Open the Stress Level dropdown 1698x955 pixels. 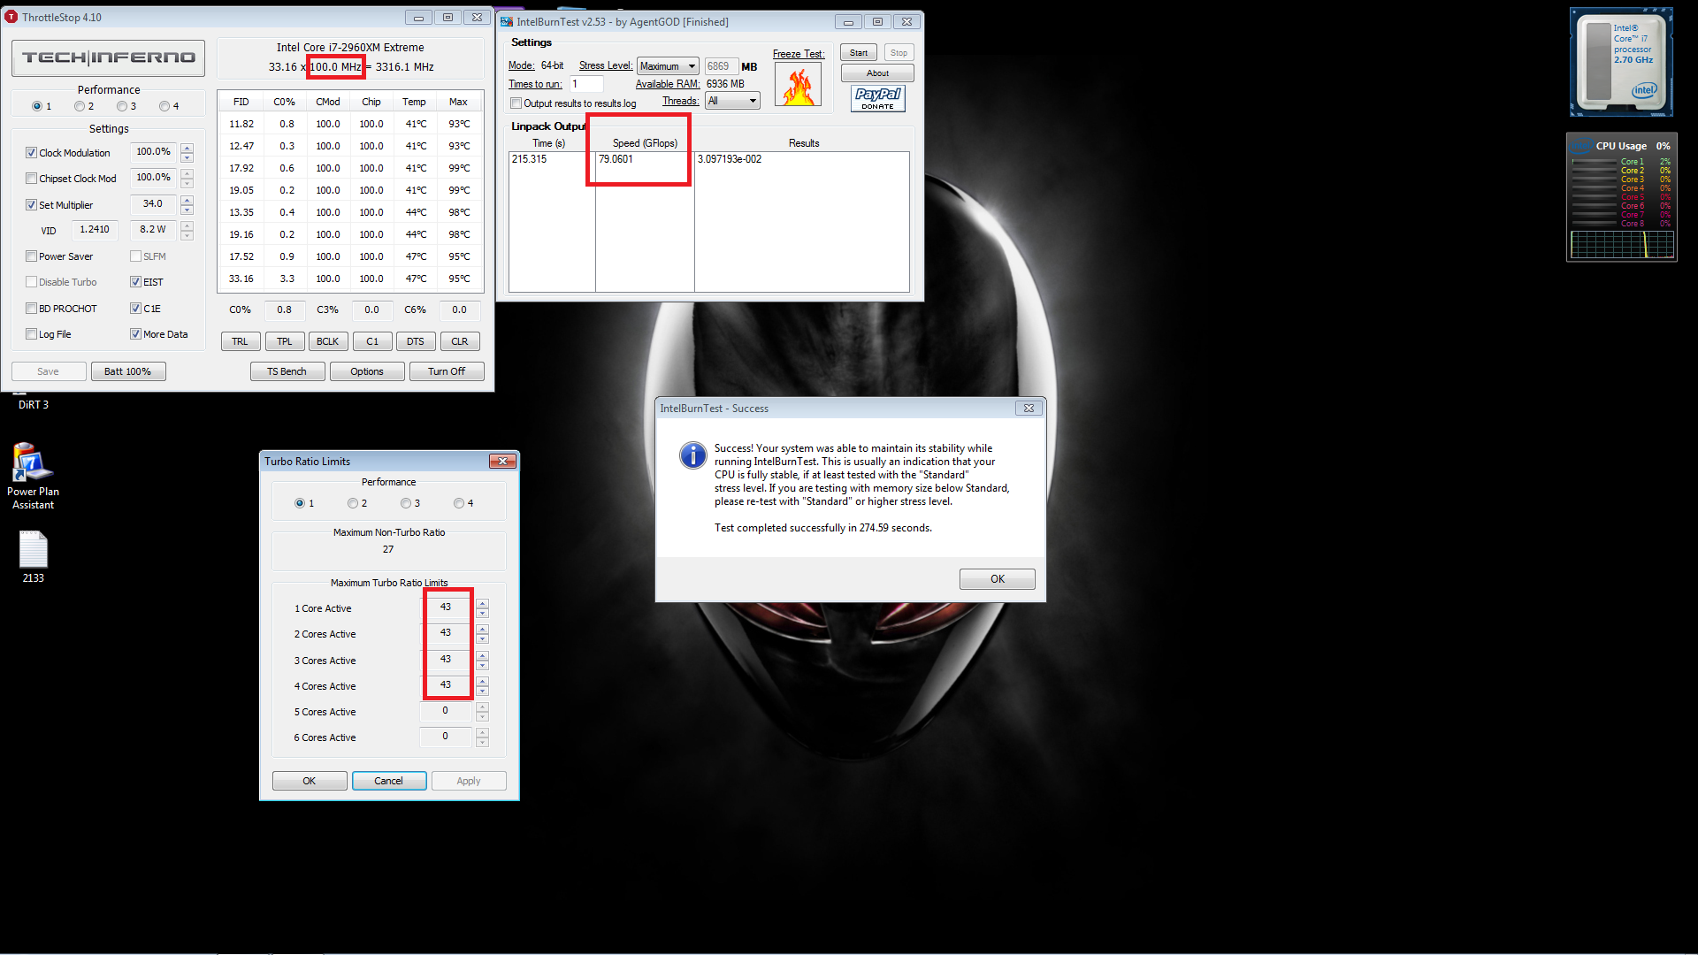pyautogui.click(x=668, y=66)
